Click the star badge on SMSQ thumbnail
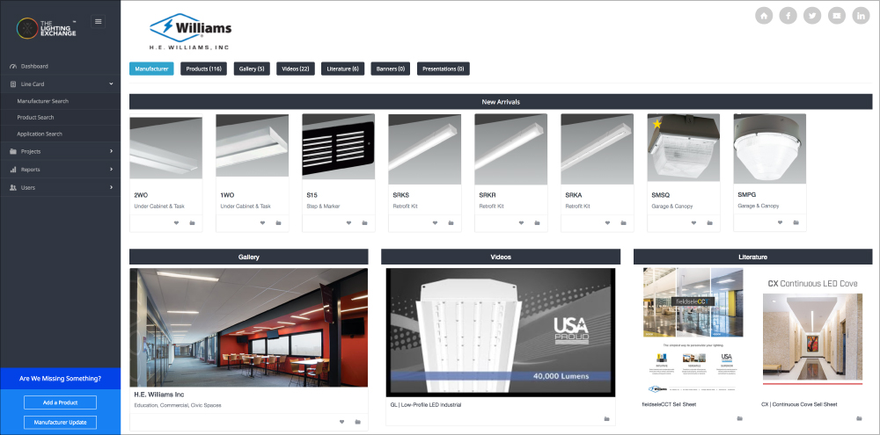 tap(656, 124)
